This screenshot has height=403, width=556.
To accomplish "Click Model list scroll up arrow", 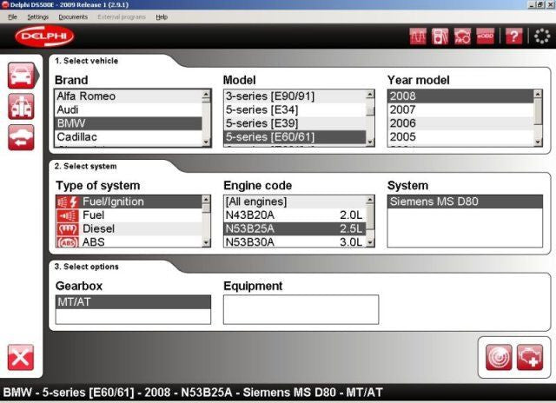I will 370,94.
